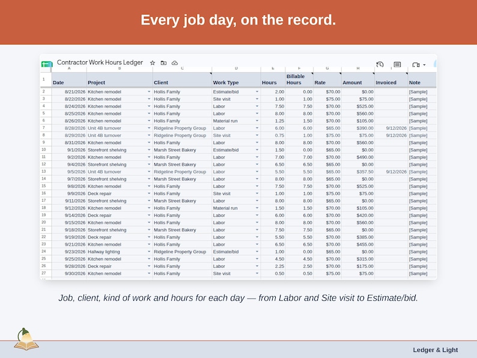Select Marsh Street Bakery client in row 10
The height and width of the screenshot is (358, 477).
182,150
